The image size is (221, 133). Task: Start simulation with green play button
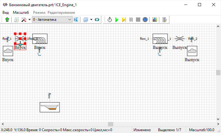pos(117,20)
